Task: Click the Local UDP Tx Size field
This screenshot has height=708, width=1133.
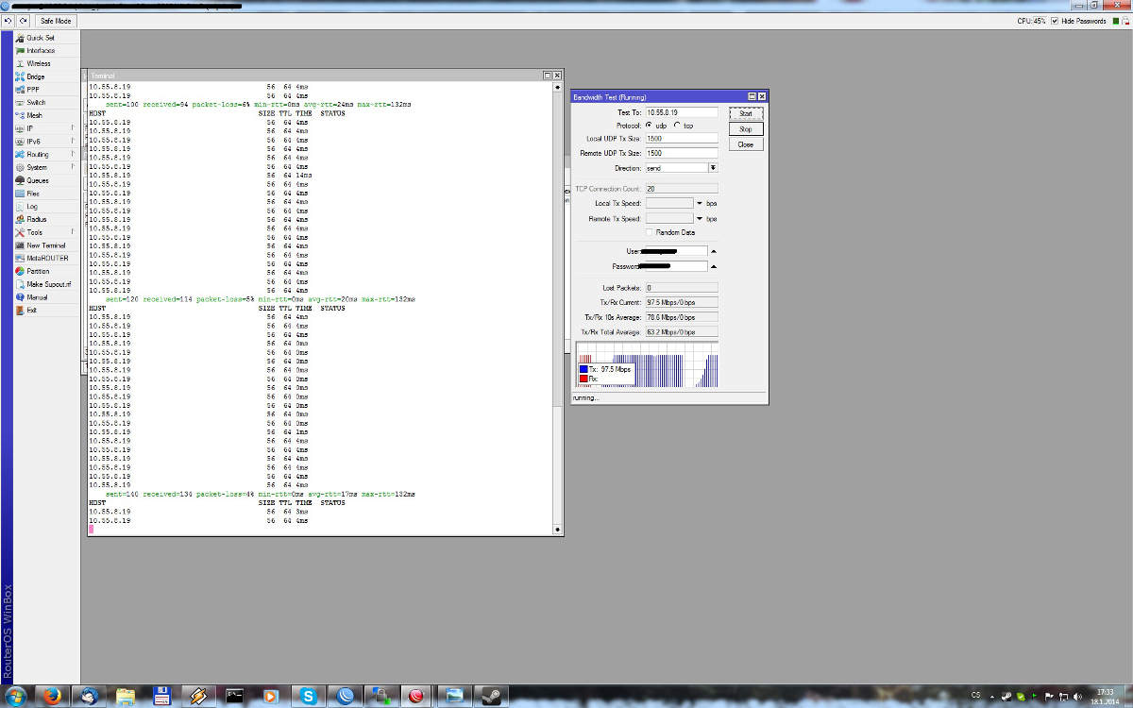Action: [x=682, y=139]
